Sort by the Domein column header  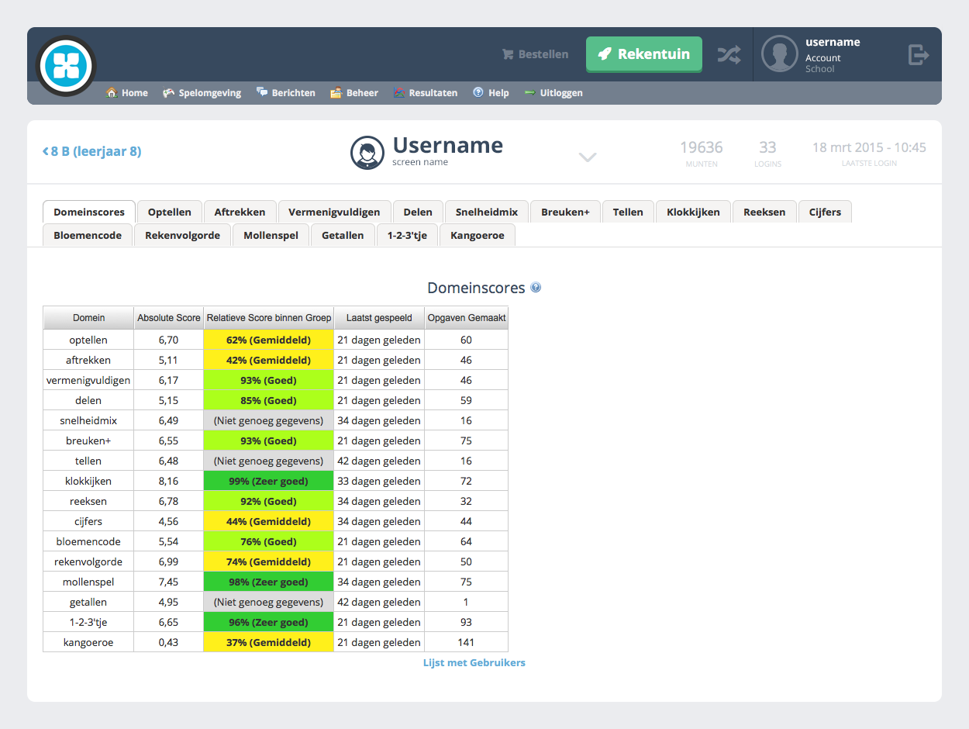[x=88, y=318]
